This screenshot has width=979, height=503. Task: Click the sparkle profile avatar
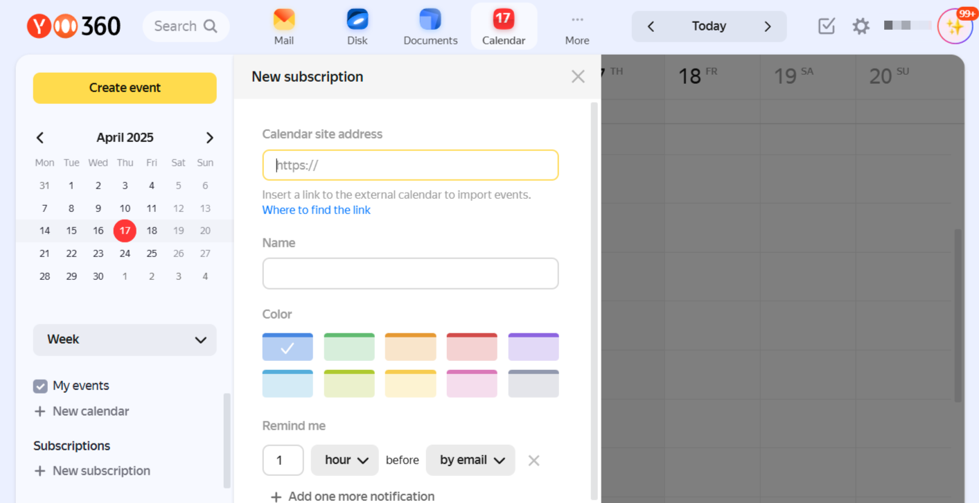coord(955,27)
